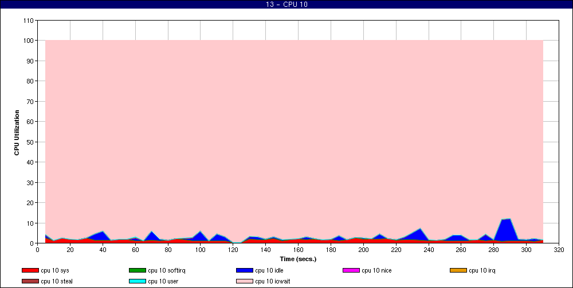Click the y-axis label 90

(x=30, y=61)
